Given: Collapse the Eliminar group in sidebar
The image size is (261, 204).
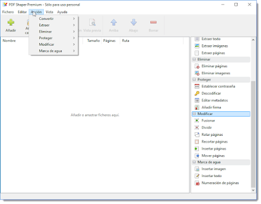Looking at the screenshot, I should click(x=194, y=59).
